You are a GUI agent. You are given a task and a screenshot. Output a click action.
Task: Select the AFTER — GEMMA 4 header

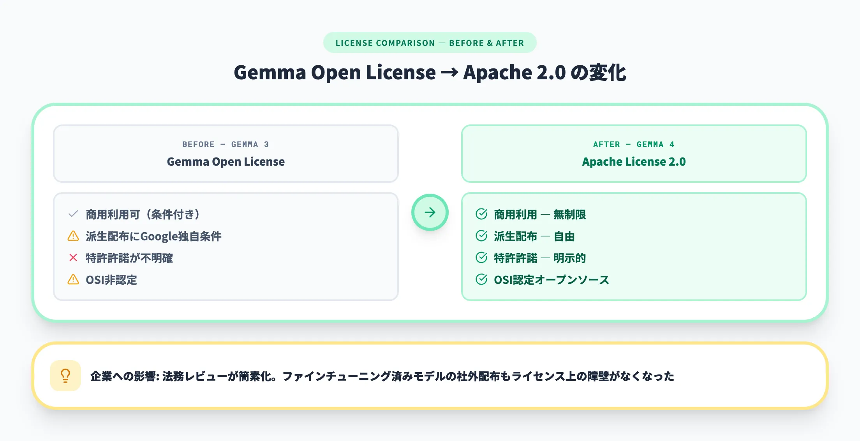634,144
